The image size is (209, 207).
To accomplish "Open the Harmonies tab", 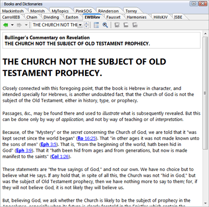I will pos(136,17).
